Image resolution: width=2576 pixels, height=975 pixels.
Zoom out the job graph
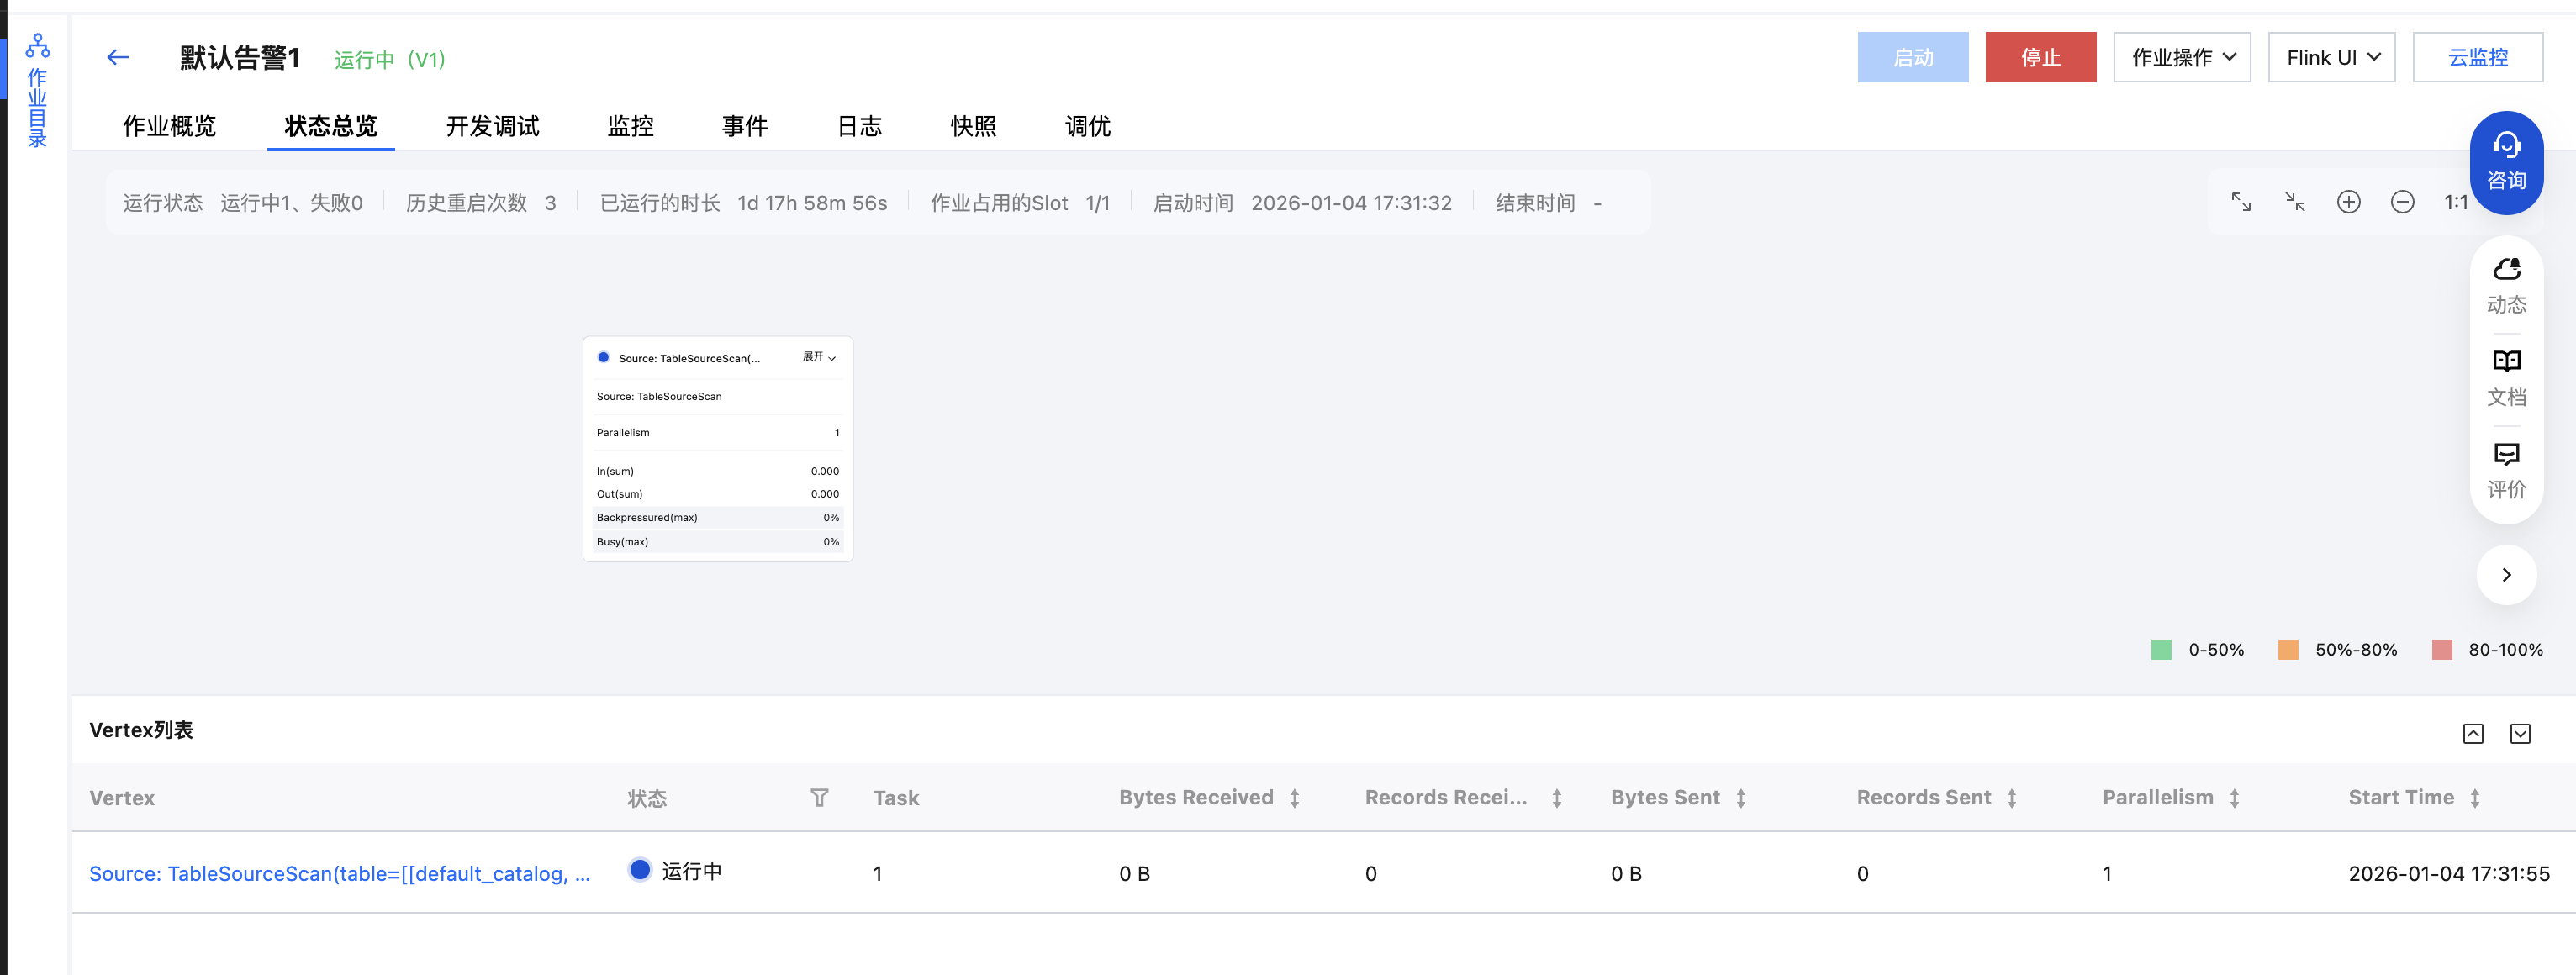pyautogui.click(x=2402, y=202)
